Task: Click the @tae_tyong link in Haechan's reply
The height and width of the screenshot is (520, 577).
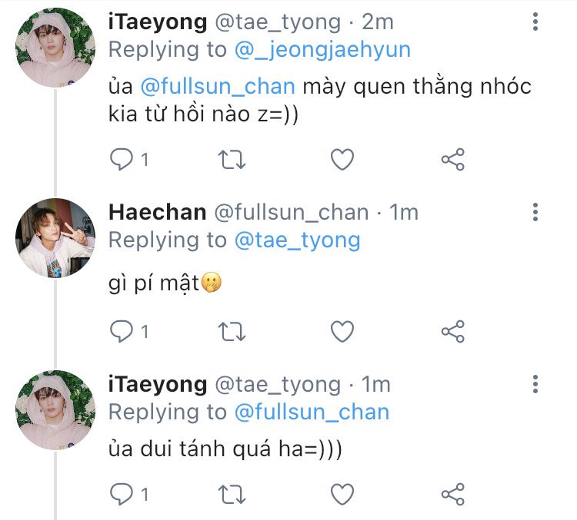Action: coord(297,240)
